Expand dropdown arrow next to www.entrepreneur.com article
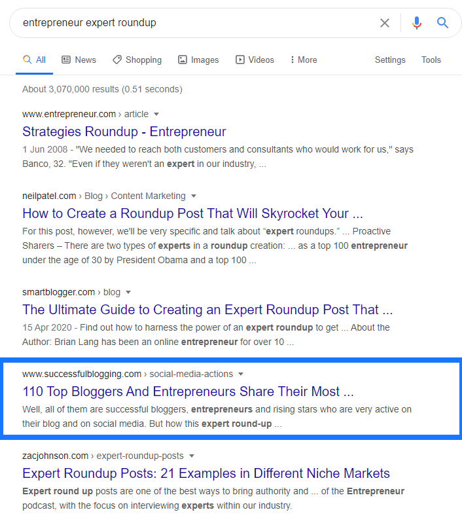462x527 pixels. tap(156, 115)
